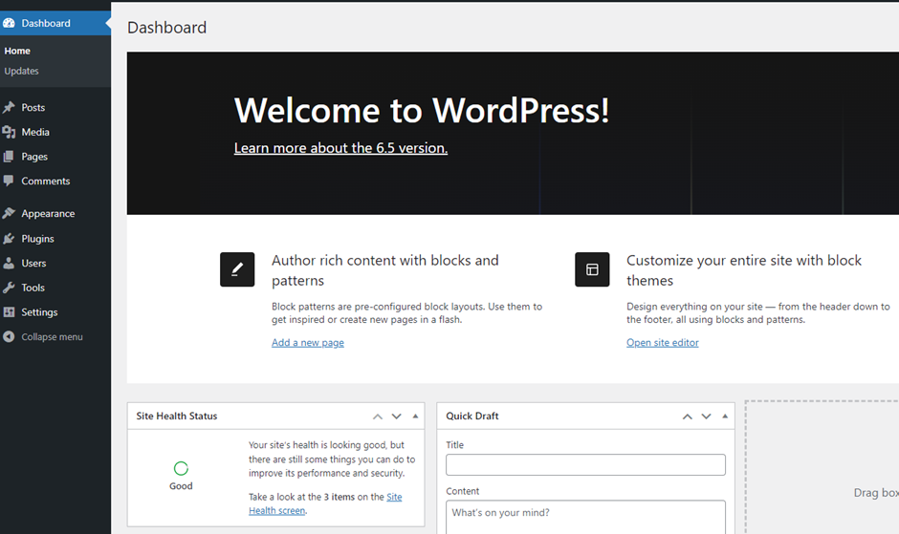The height and width of the screenshot is (534, 899).
Task: Move Site Health Status widget down
Action: pos(396,417)
